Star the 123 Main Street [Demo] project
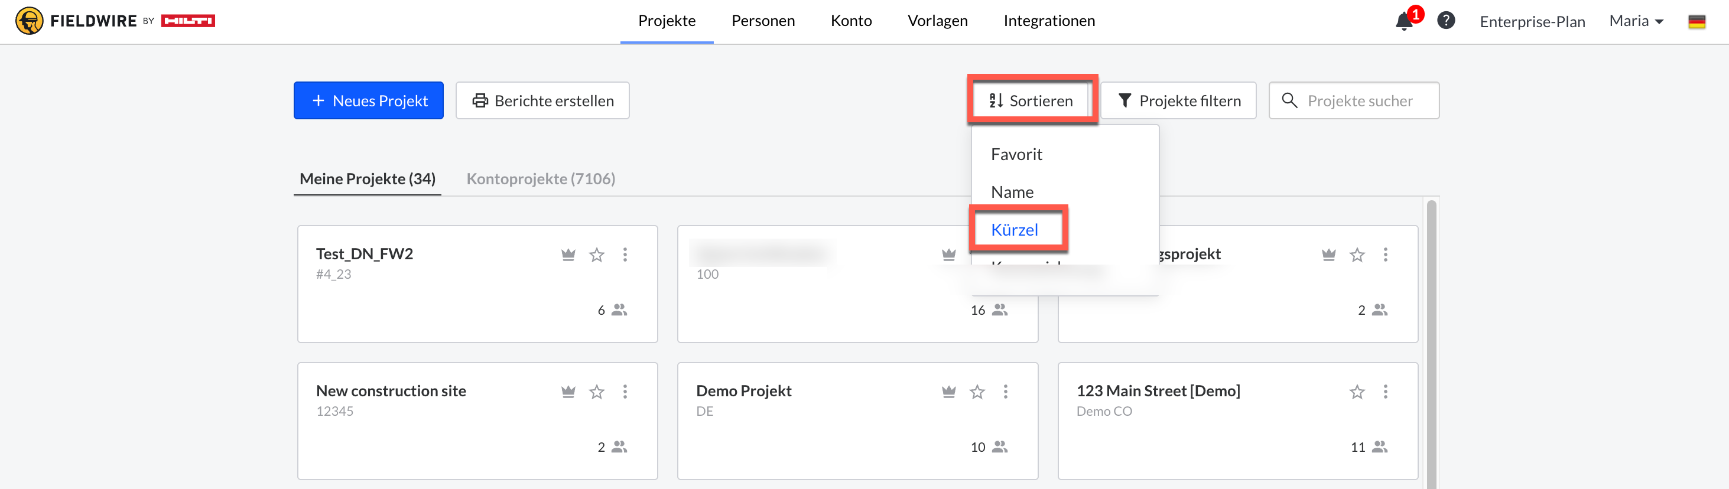The image size is (1729, 489). pyautogui.click(x=1357, y=392)
